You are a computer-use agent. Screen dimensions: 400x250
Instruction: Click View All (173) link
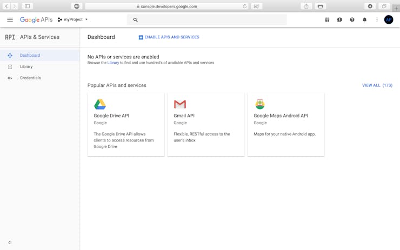tap(377, 85)
